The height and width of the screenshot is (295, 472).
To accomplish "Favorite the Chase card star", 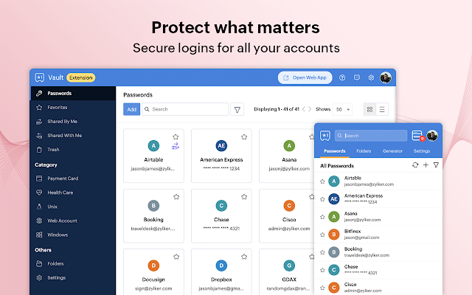I will pyautogui.click(x=244, y=197).
